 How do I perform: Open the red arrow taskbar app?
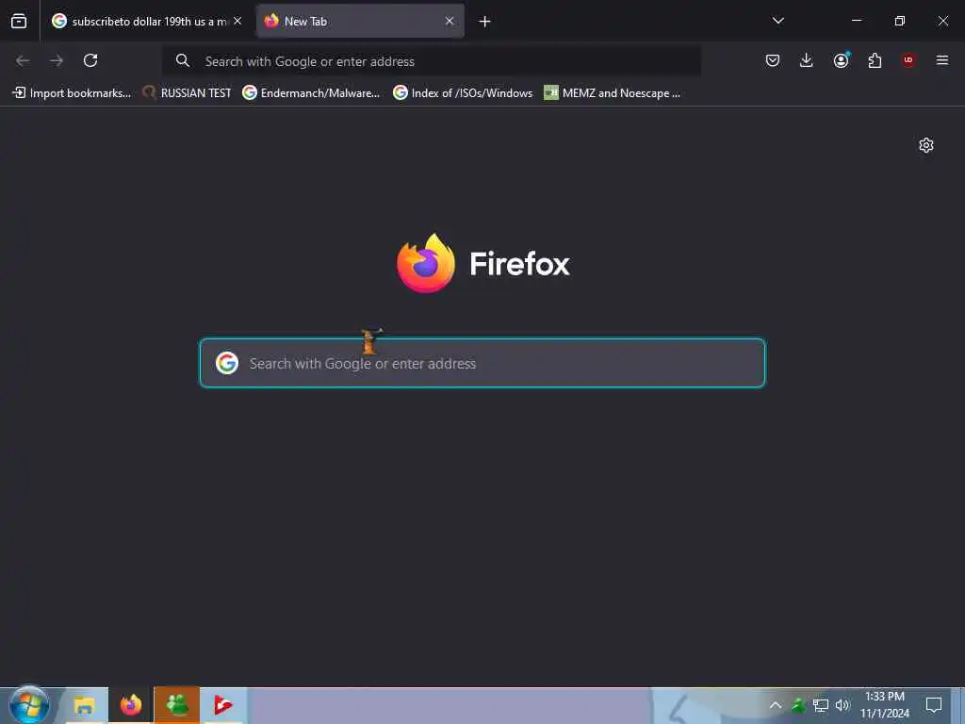tap(222, 705)
